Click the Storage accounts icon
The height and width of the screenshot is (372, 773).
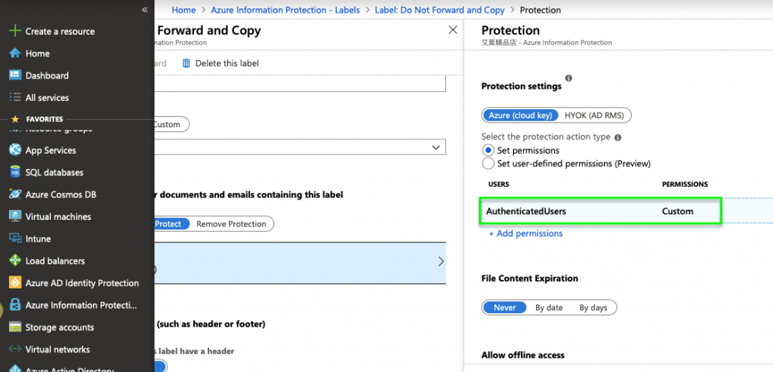14,328
